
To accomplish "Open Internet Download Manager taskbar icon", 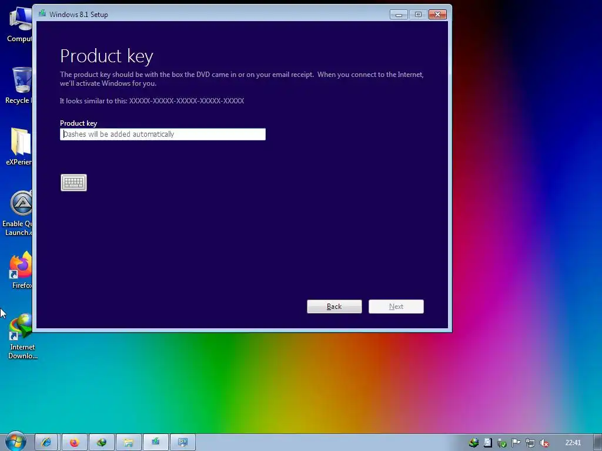I will point(102,443).
